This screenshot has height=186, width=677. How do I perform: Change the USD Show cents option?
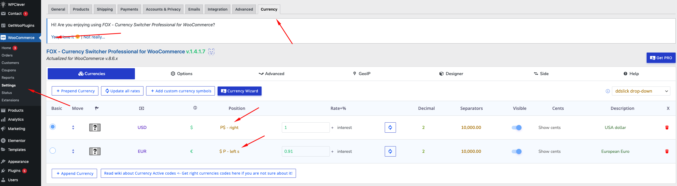click(x=550, y=127)
